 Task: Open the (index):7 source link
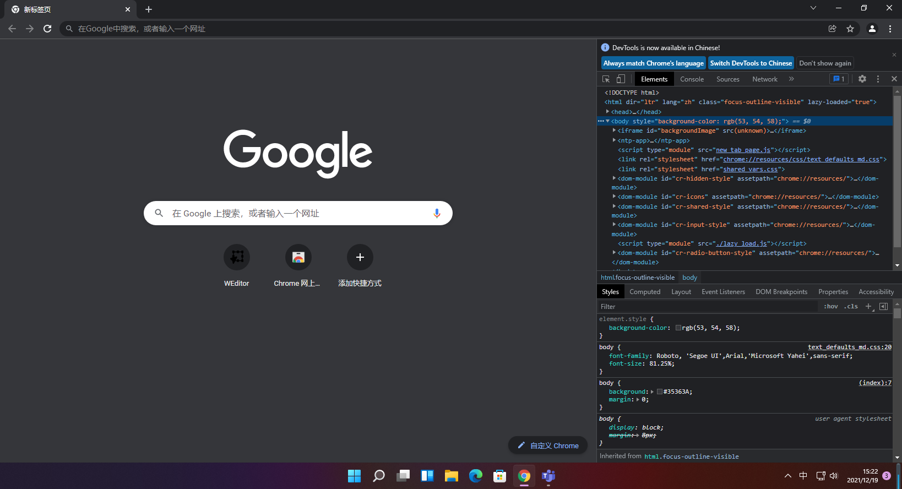pyautogui.click(x=875, y=383)
